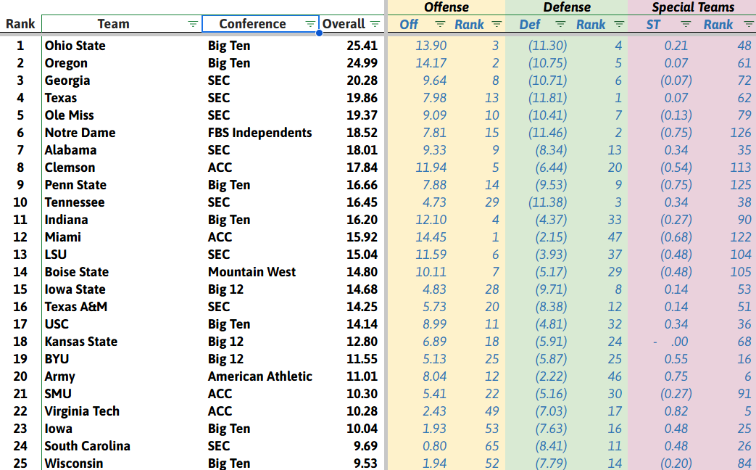Select the Rank header cell

click(20, 24)
